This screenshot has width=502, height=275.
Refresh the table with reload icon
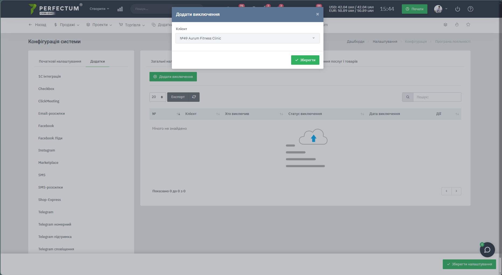coord(194,97)
